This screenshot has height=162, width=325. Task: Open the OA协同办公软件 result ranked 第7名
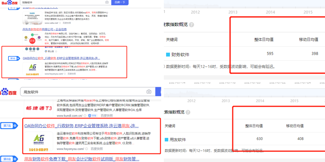(x=81, y=126)
